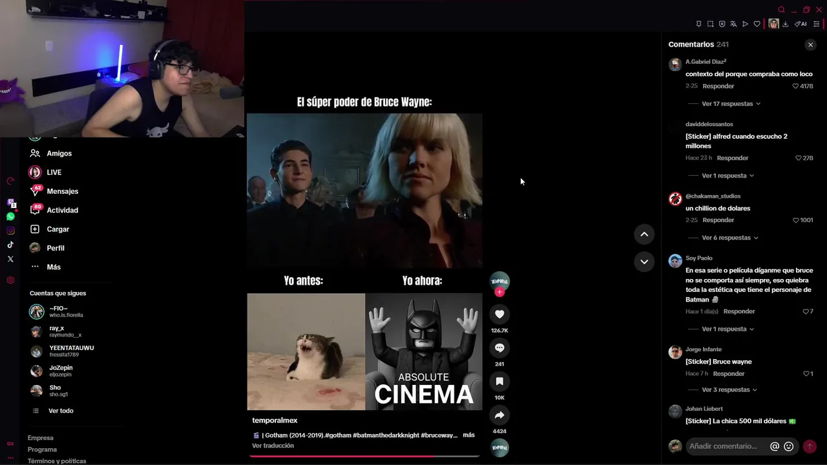
Task: Open the Programa footer link
Action: (42, 449)
